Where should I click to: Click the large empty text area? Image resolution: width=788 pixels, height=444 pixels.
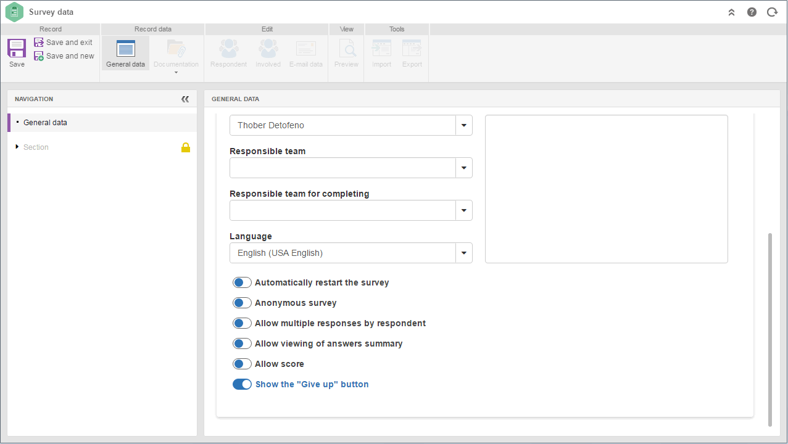(607, 189)
